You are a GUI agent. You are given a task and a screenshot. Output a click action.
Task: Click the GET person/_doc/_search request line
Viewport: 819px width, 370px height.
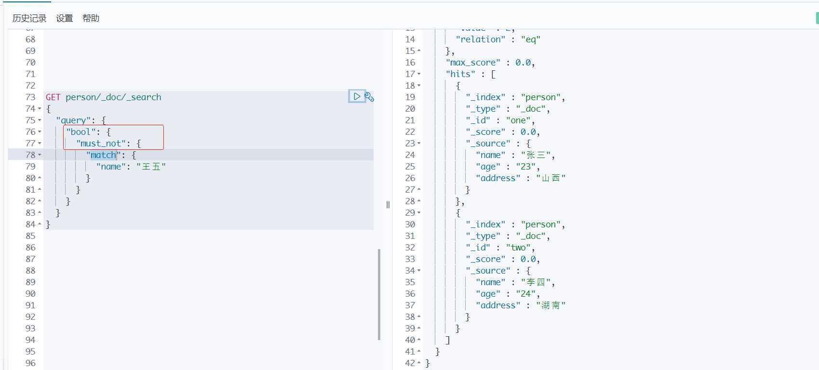104,97
